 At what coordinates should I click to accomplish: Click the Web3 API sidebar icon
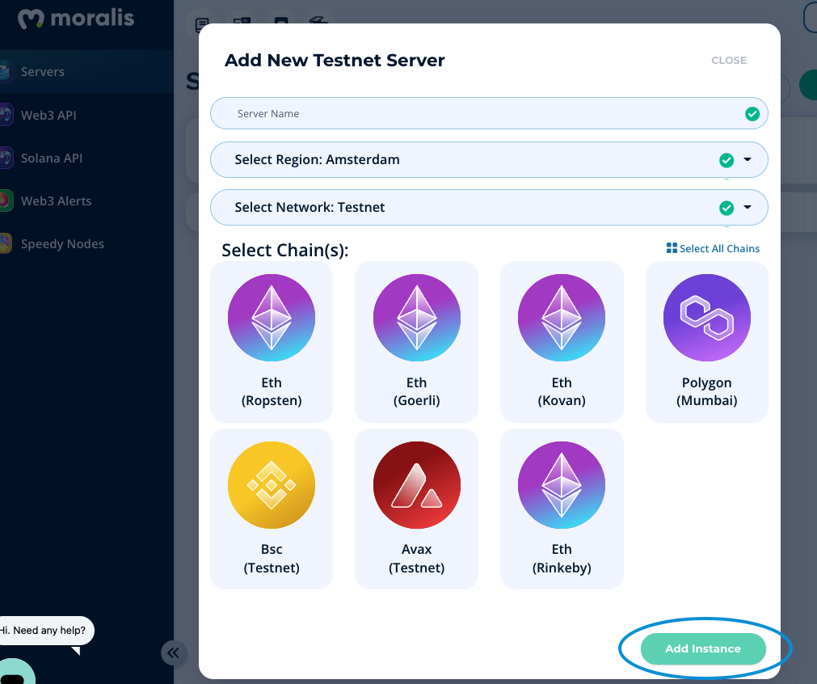(5, 115)
